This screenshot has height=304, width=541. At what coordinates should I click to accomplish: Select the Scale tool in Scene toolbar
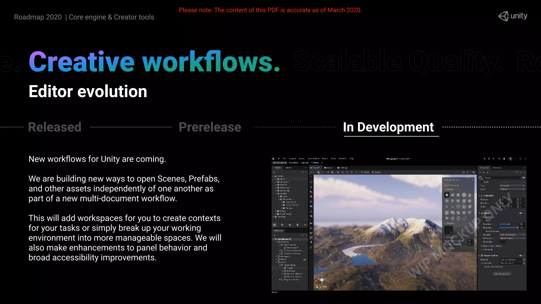coord(347,172)
